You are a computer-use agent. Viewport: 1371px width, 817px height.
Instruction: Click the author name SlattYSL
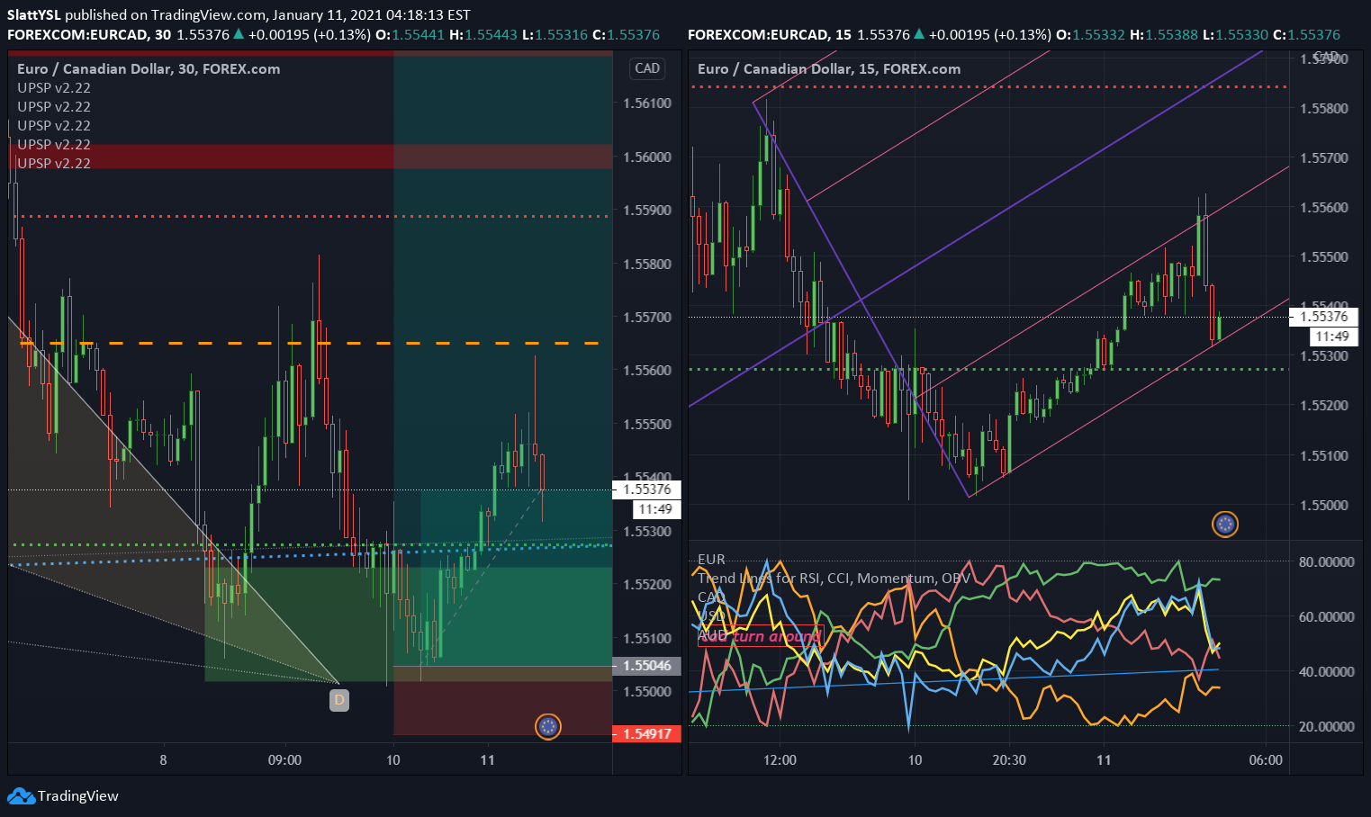coord(33,15)
